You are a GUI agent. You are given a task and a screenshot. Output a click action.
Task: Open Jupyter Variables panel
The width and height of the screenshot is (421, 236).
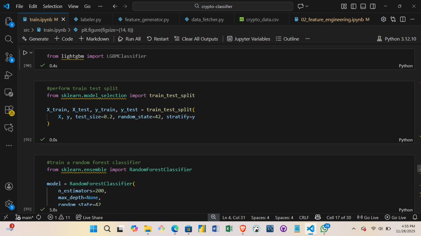[248, 39]
